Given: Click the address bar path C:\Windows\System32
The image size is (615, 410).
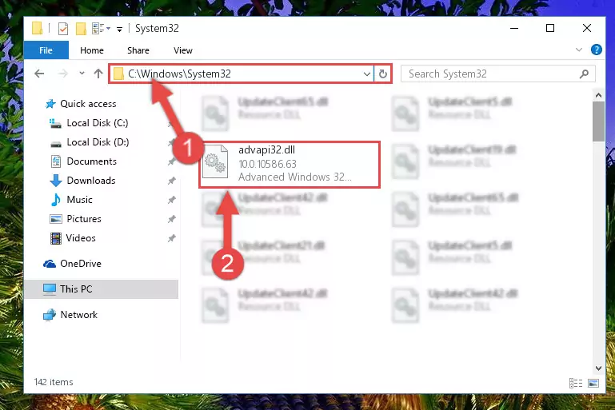Looking at the screenshot, I should coord(179,74).
